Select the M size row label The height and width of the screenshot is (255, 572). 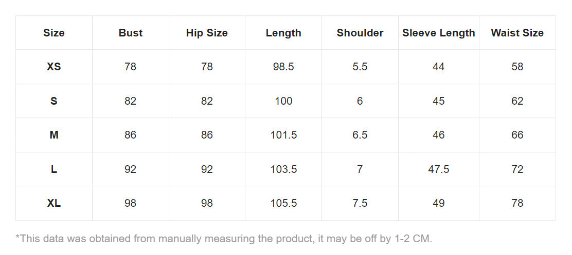(54, 135)
